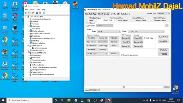The height and width of the screenshot is (103, 183).
Task: Switch to the Flasher tab
Action: point(91,20)
